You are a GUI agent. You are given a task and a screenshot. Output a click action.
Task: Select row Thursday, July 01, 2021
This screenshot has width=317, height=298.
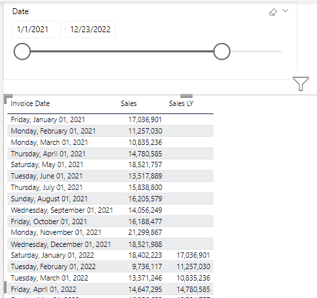pyautogui.click(x=110, y=187)
